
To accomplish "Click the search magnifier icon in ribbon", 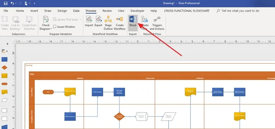I will point(218,11).
